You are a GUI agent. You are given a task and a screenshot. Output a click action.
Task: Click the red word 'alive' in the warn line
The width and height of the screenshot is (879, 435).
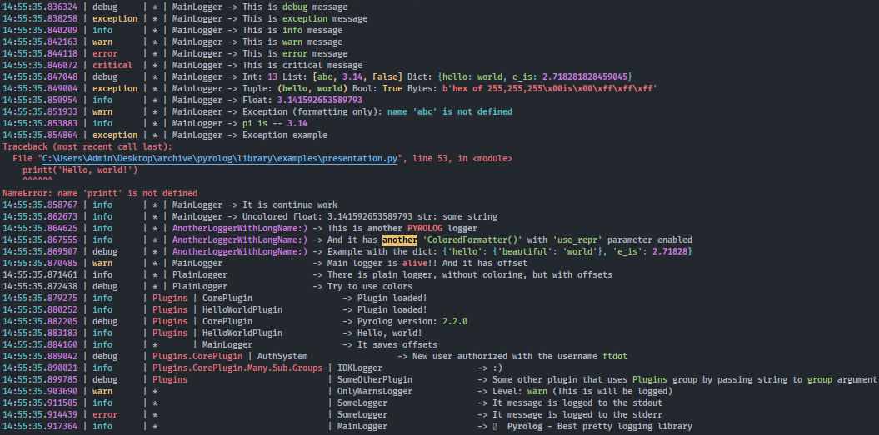coord(415,263)
